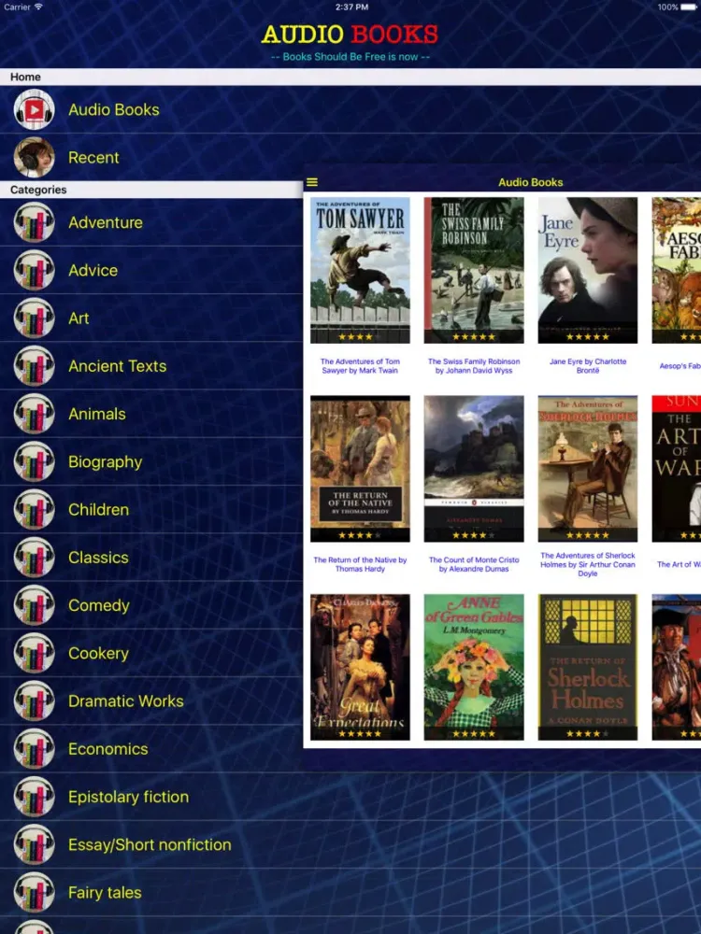Image resolution: width=701 pixels, height=934 pixels.
Task: Tap the Wi-Fi icon in status bar
Action: point(38,7)
